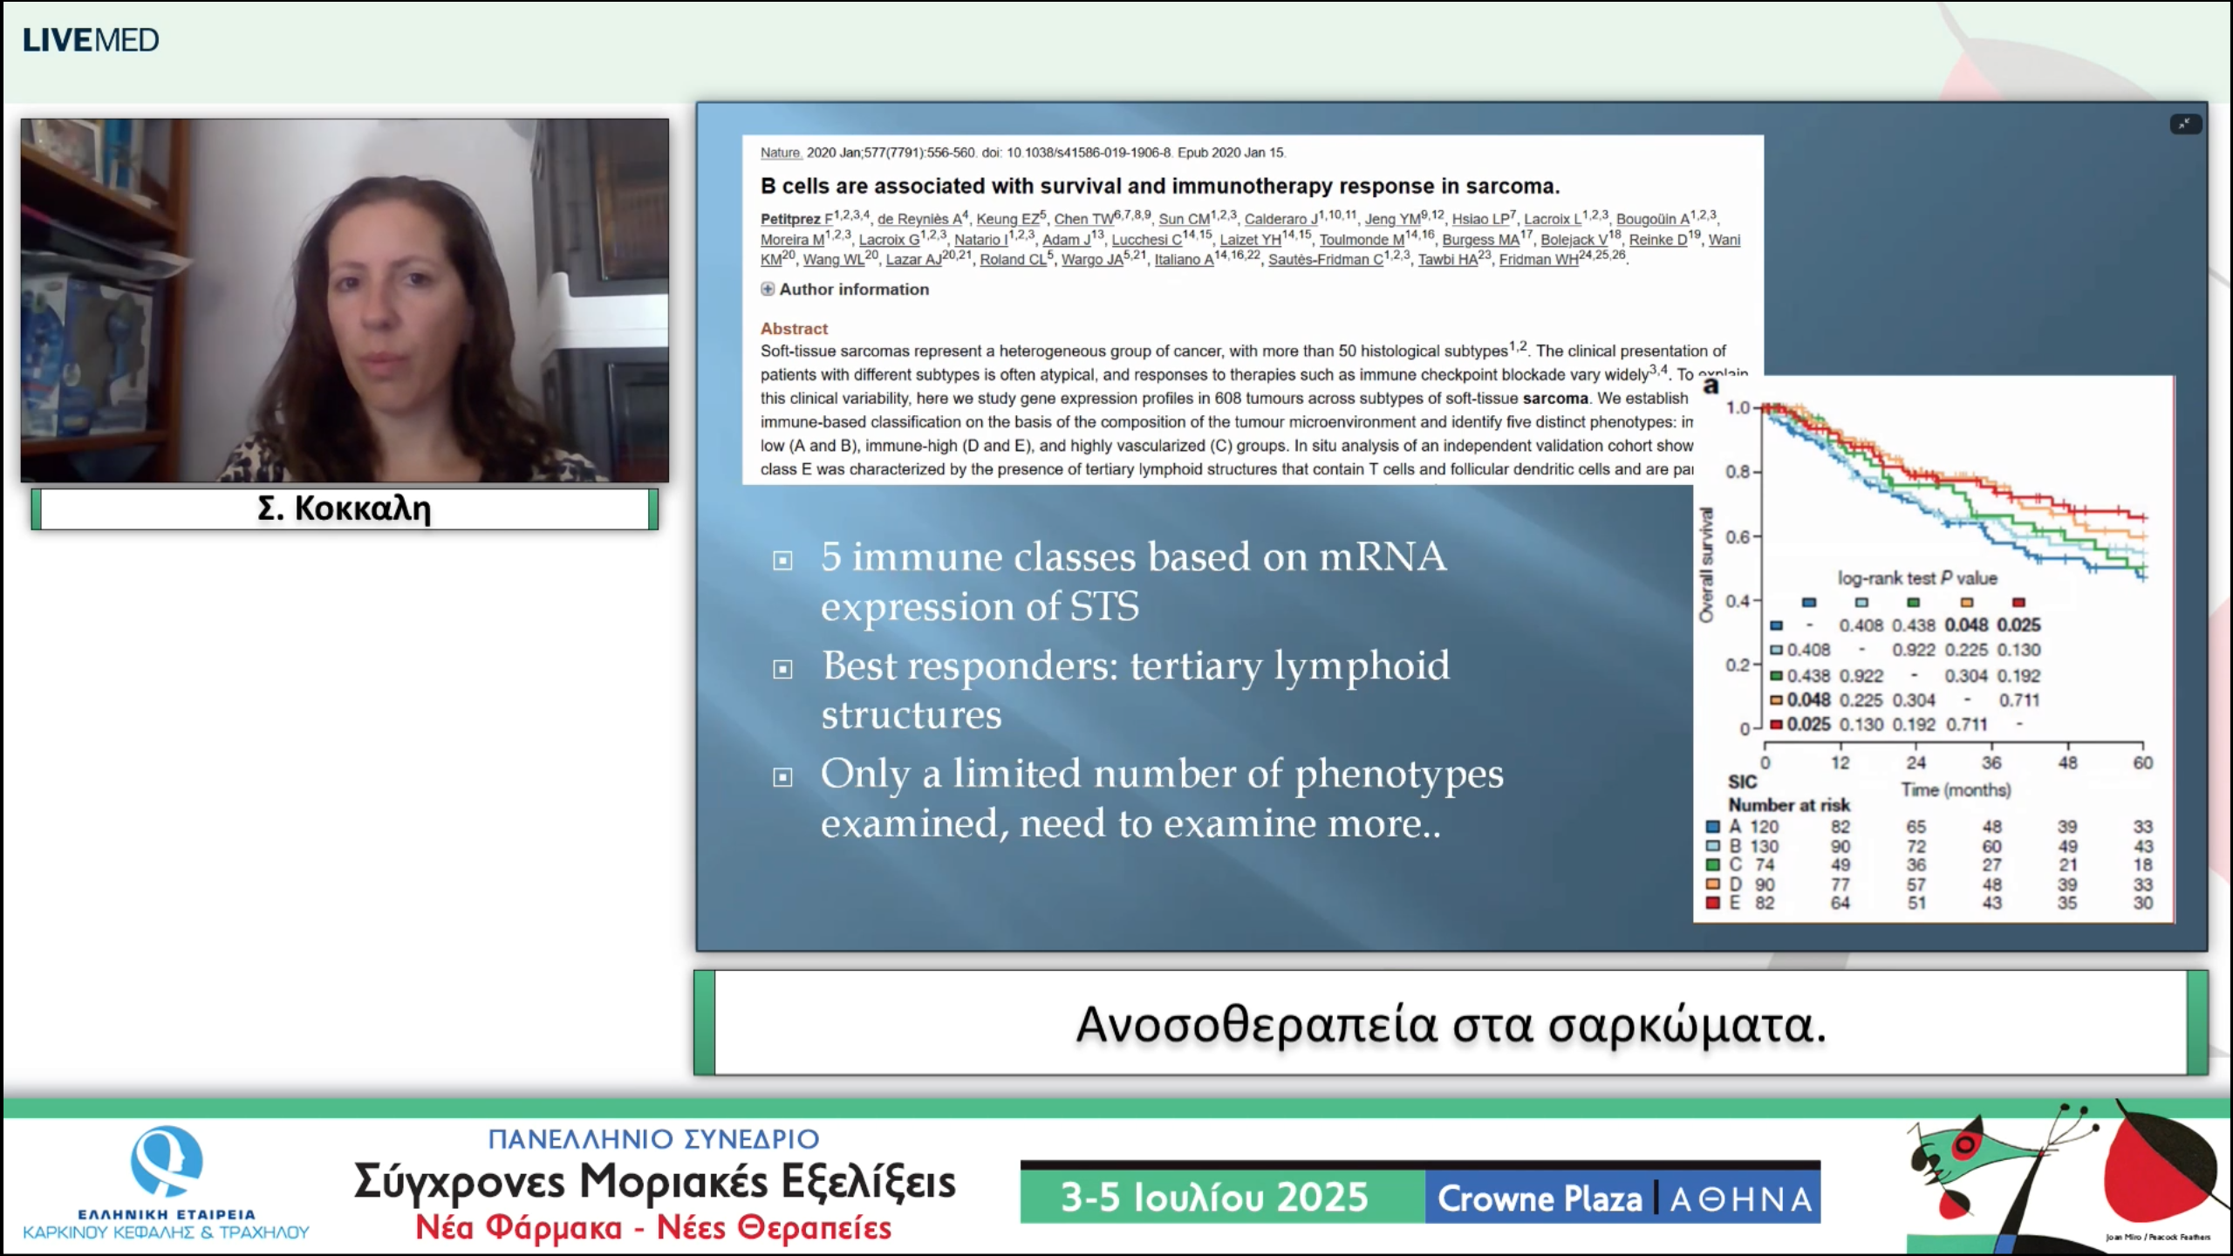Click the talk title 'Ανοσοθεραπεία στα σαρκώματα'
Screen dimensions: 2233x1256
[1450, 1024]
